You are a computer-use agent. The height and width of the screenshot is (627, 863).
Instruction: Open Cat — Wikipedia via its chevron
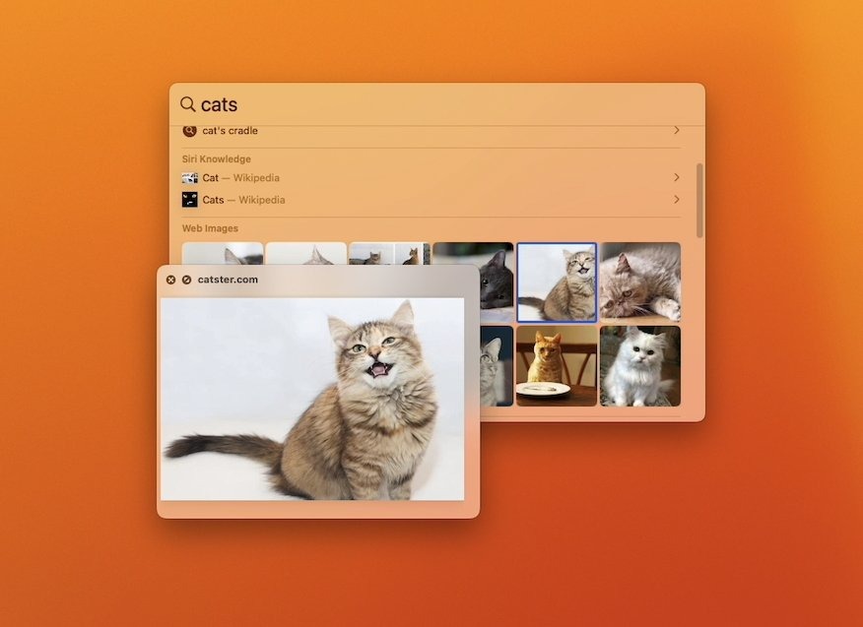[x=676, y=178]
